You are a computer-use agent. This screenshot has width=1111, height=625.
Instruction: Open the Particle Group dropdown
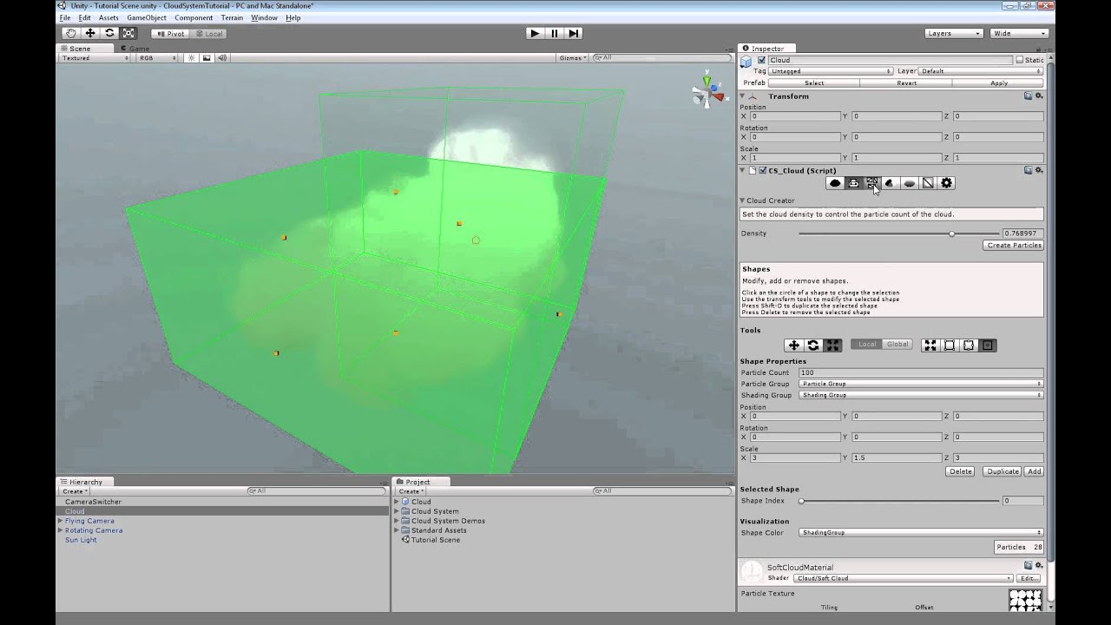click(922, 383)
